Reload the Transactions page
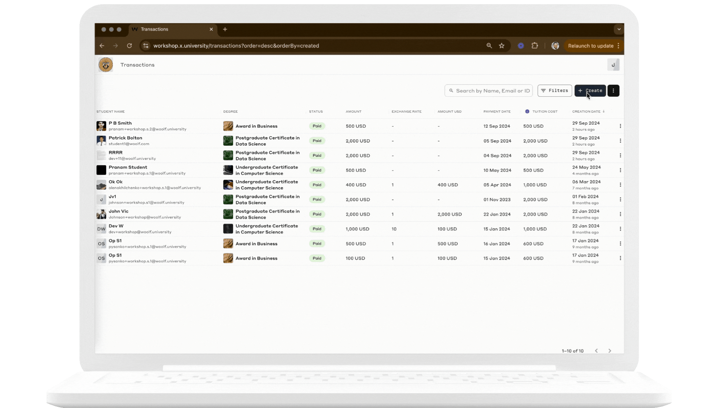Screen dimensions: 726x408 [x=129, y=46]
